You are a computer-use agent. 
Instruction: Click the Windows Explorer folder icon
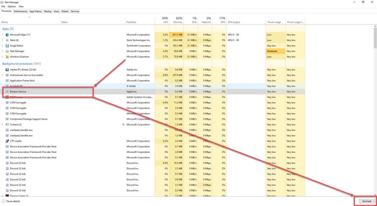coord(7,57)
